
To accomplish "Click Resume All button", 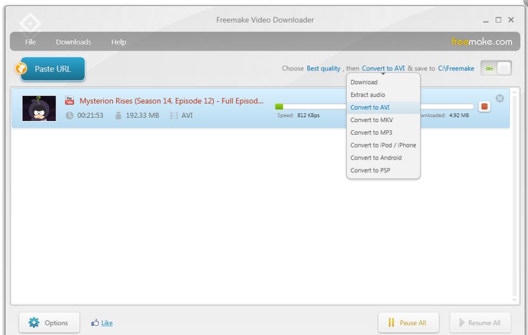I will pos(480,322).
